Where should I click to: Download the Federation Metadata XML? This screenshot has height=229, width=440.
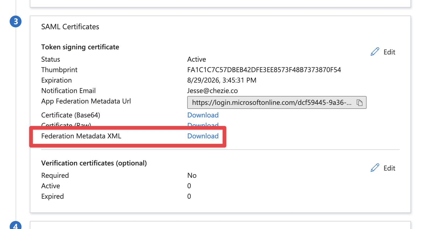tap(203, 136)
